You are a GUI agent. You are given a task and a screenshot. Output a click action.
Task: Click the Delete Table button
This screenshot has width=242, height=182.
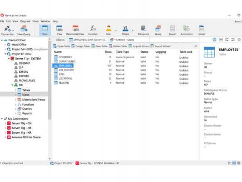pyautogui.click(x=118, y=46)
